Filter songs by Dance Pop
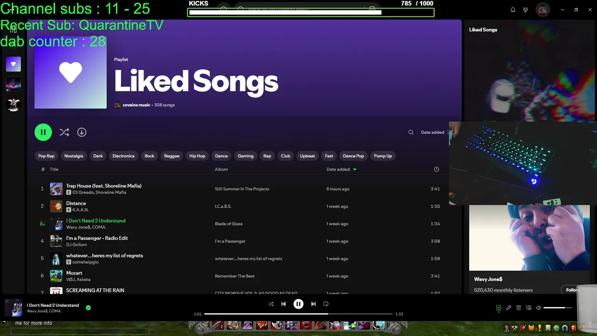Screen dimensions: 597x336 tap(353, 156)
